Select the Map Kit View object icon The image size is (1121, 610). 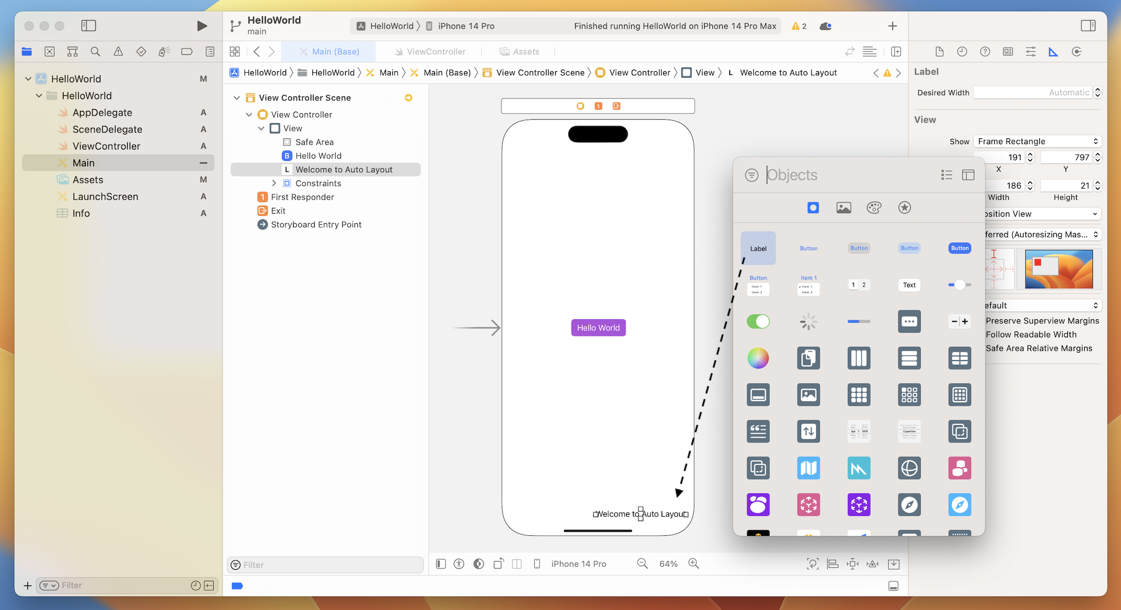(x=808, y=468)
